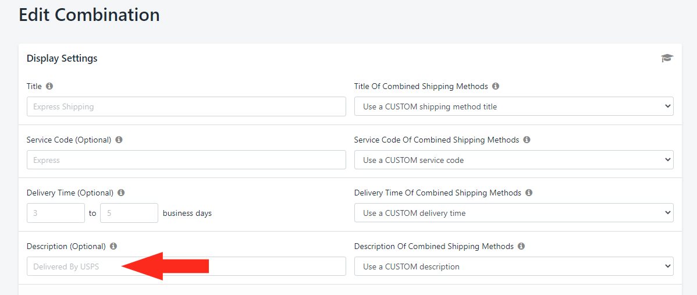Click the graduation cap tutorial icon
The width and height of the screenshot is (697, 295).
[x=667, y=58]
